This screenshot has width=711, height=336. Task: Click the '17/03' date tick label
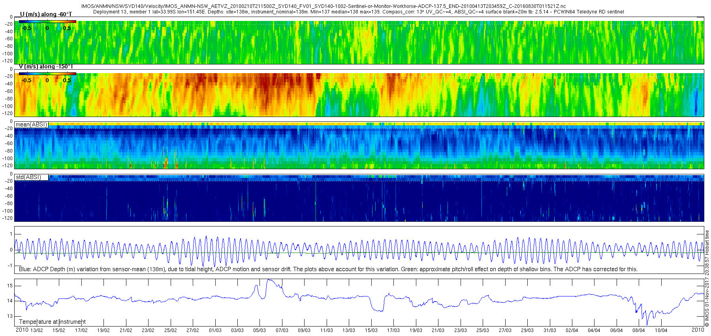(x=393, y=330)
